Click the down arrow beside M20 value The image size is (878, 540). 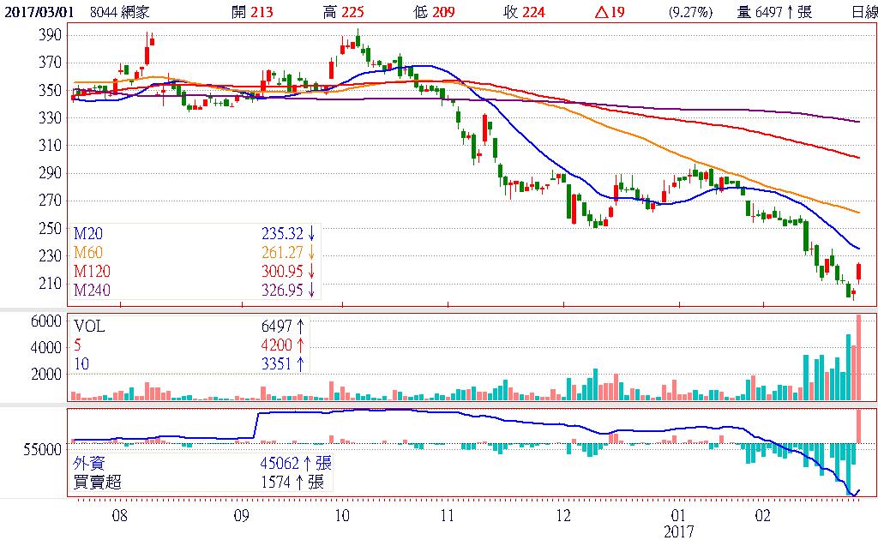point(311,234)
